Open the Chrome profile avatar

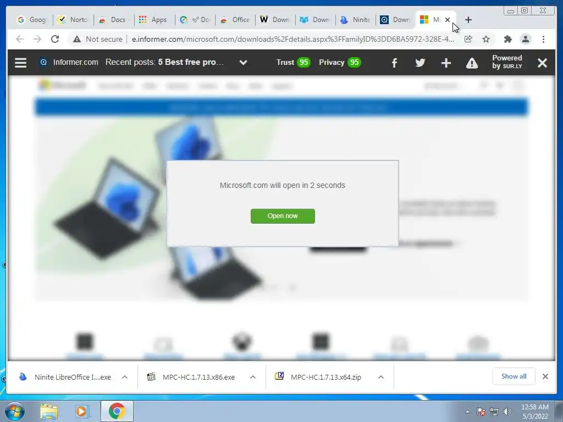click(526, 39)
